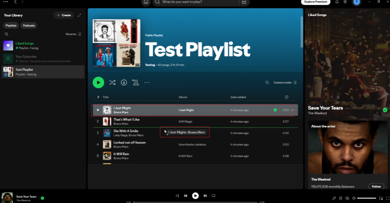Open The Weeknd artist link under Save Your Tears

click(317, 113)
